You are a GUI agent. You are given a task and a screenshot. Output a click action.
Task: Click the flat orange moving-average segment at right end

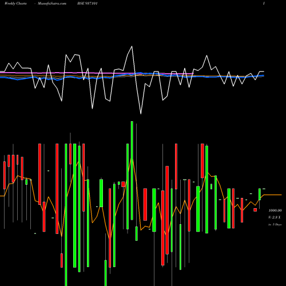[273, 195]
